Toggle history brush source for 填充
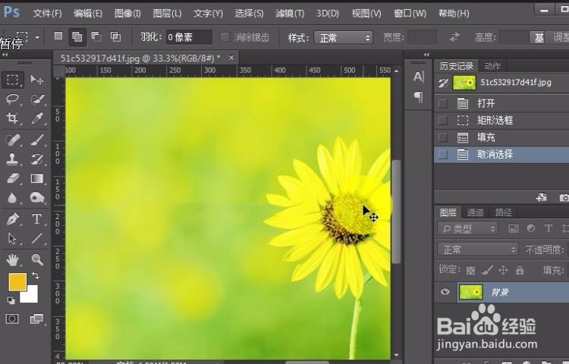This screenshot has width=569, height=364. coord(443,137)
